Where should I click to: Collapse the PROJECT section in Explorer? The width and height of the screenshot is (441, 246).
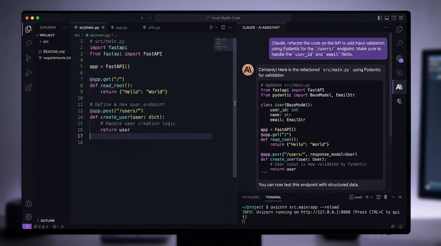pos(46,35)
